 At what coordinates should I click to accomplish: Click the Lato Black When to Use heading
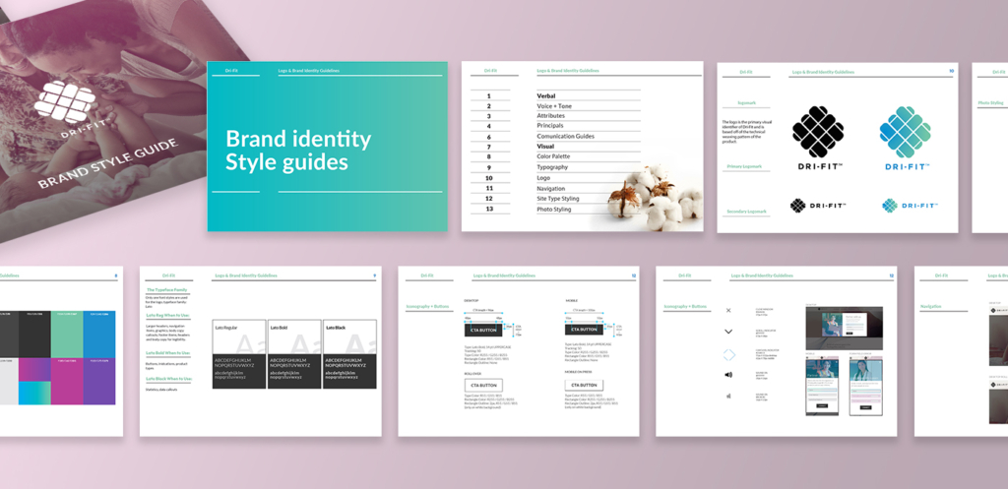168,379
